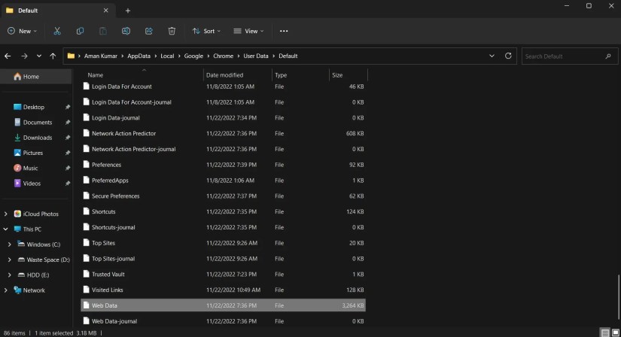Close the Default tab
Image resolution: width=621 pixels, height=337 pixels.
105,11
